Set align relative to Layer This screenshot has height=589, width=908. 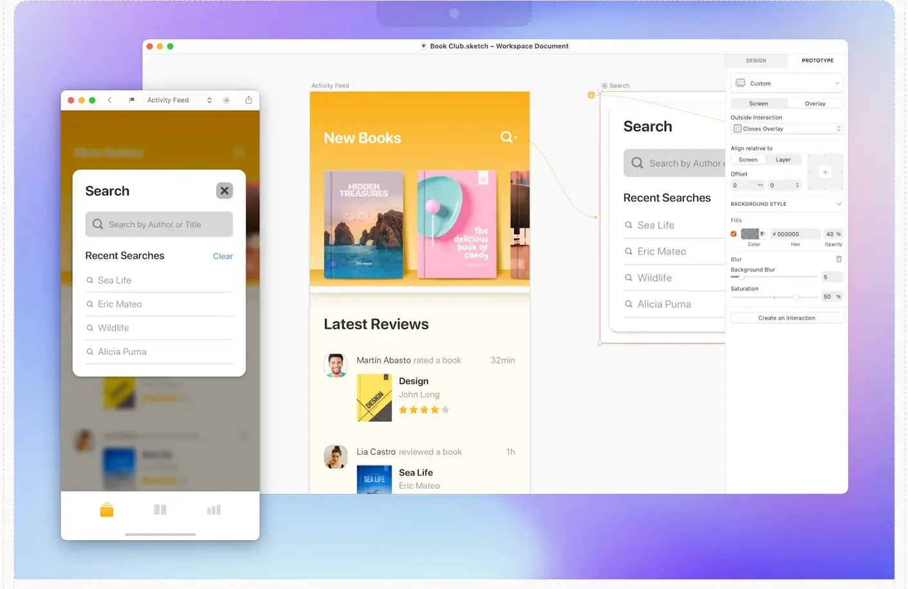point(783,160)
